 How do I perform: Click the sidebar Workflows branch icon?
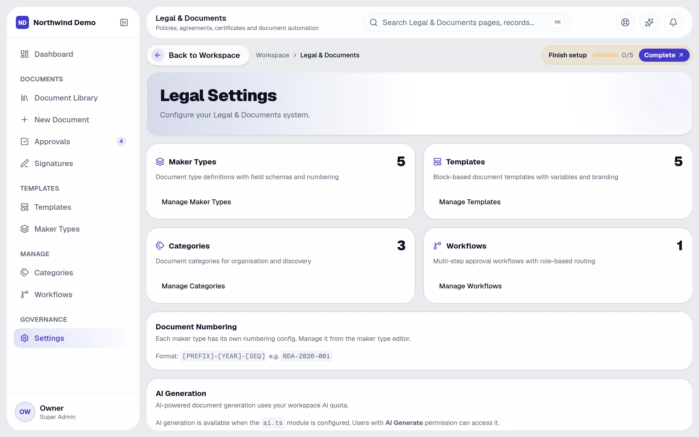[25, 294]
